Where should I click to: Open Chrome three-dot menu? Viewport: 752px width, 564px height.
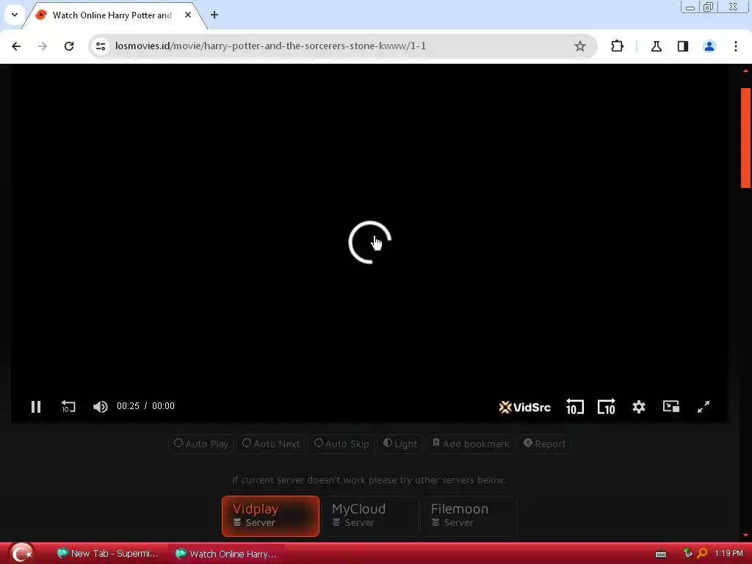736,46
